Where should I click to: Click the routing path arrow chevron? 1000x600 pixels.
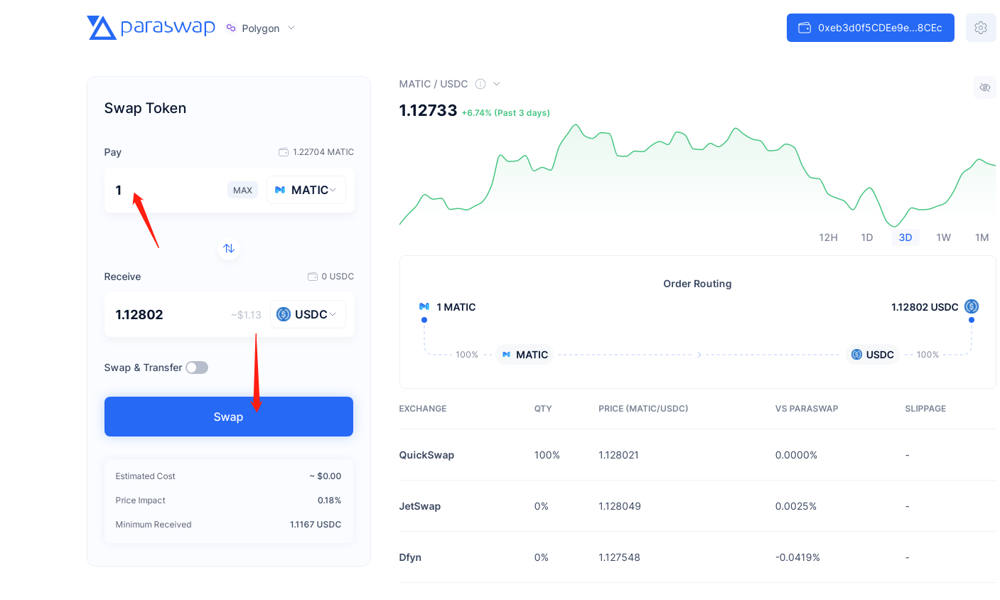pyautogui.click(x=699, y=354)
